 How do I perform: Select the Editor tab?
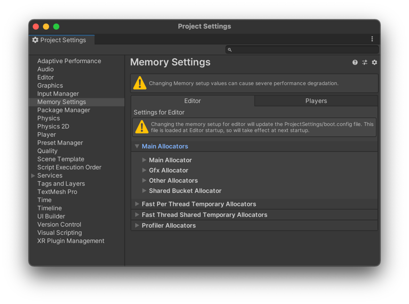tap(192, 101)
